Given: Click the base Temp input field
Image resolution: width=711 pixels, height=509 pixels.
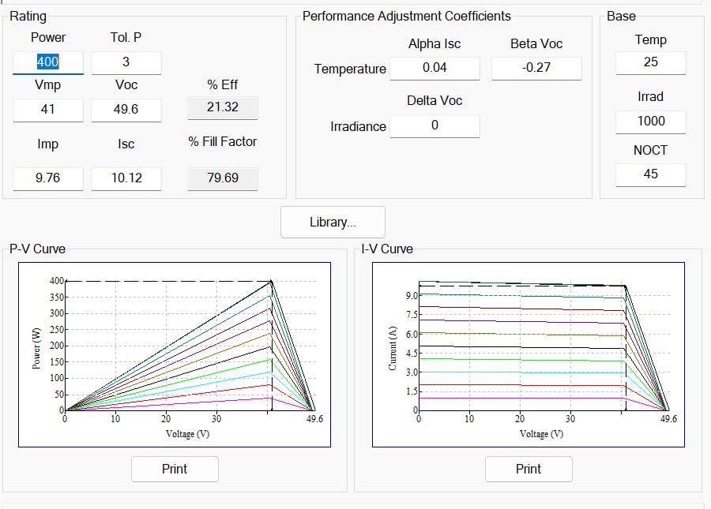Looking at the screenshot, I should (x=650, y=62).
